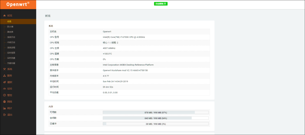Collapse the 状况 sidebar section

10,16
